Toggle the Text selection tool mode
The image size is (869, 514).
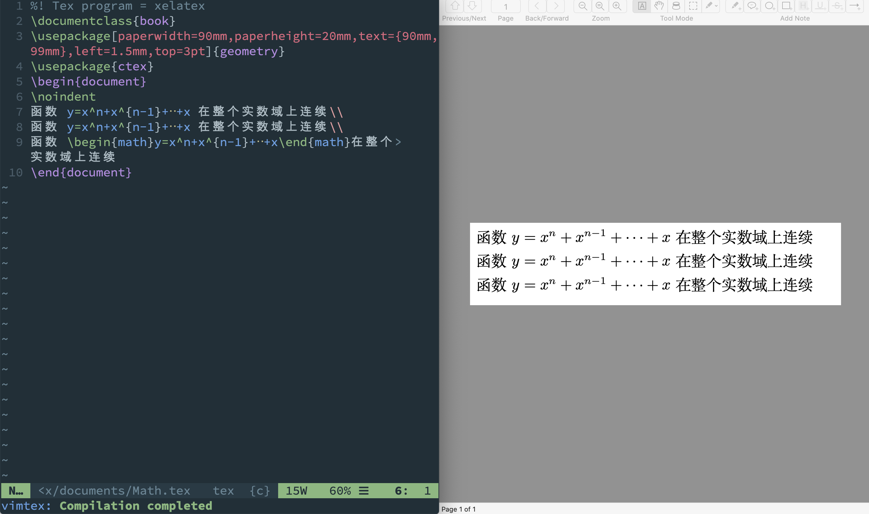point(642,6)
